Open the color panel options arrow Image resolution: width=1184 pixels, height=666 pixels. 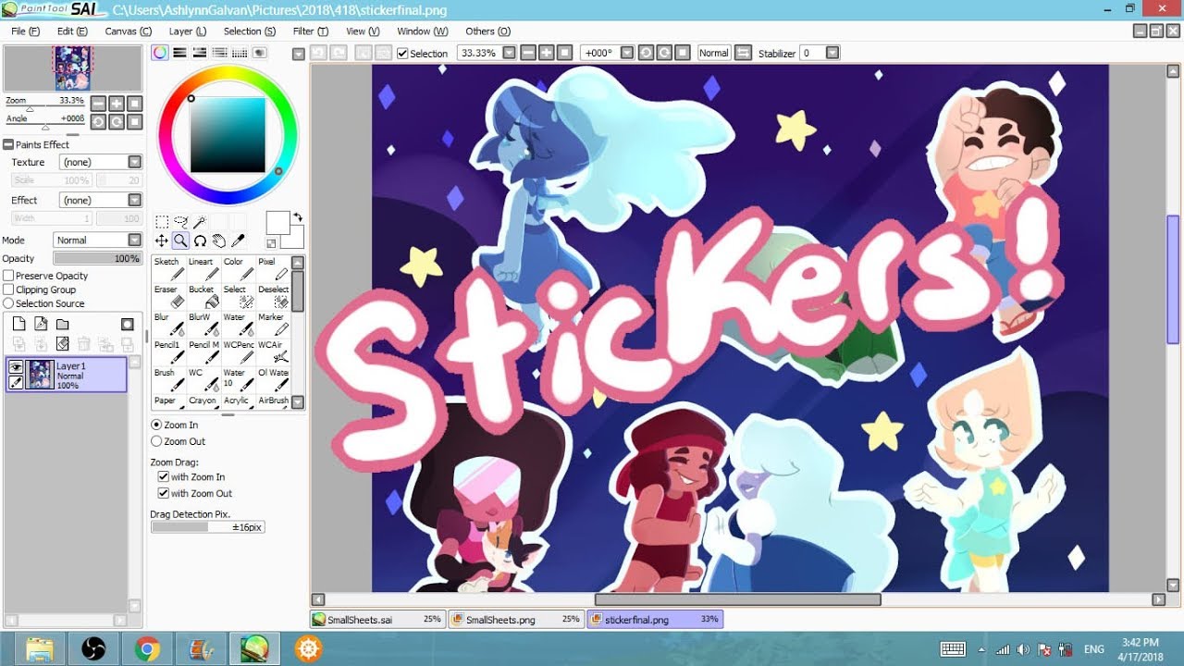(x=298, y=54)
